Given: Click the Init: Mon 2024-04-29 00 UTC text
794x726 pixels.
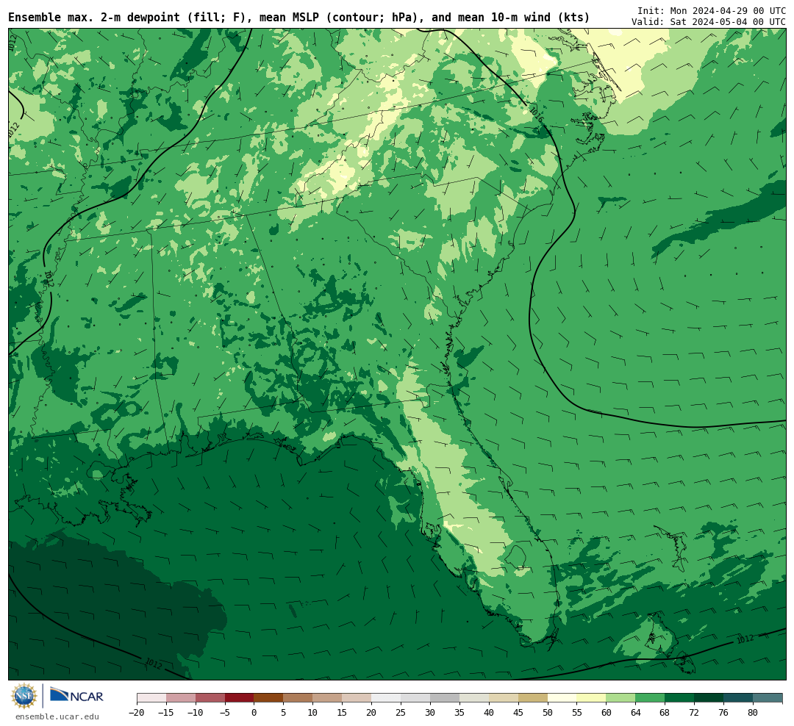Looking at the screenshot, I should tap(712, 10).
